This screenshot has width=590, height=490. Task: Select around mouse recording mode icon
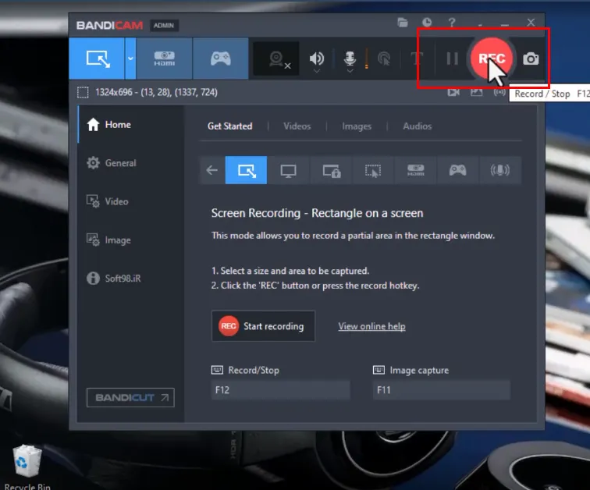(x=373, y=170)
